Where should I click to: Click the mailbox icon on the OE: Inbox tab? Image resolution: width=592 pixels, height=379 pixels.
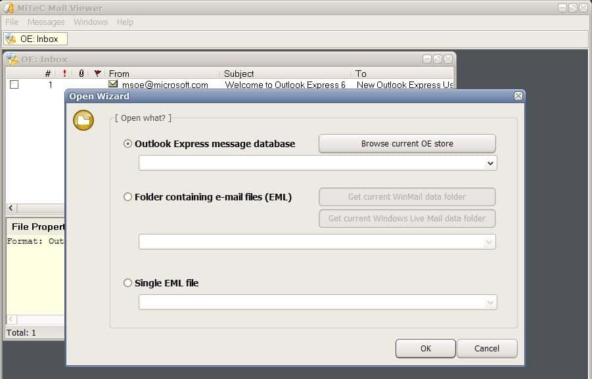12,39
